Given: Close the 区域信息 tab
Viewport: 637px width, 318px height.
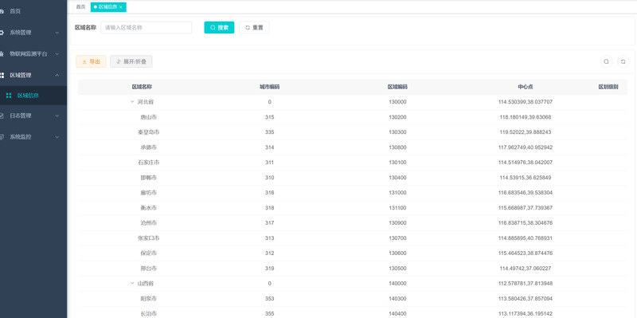Looking at the screenshot, I should (x=121, y=7).
